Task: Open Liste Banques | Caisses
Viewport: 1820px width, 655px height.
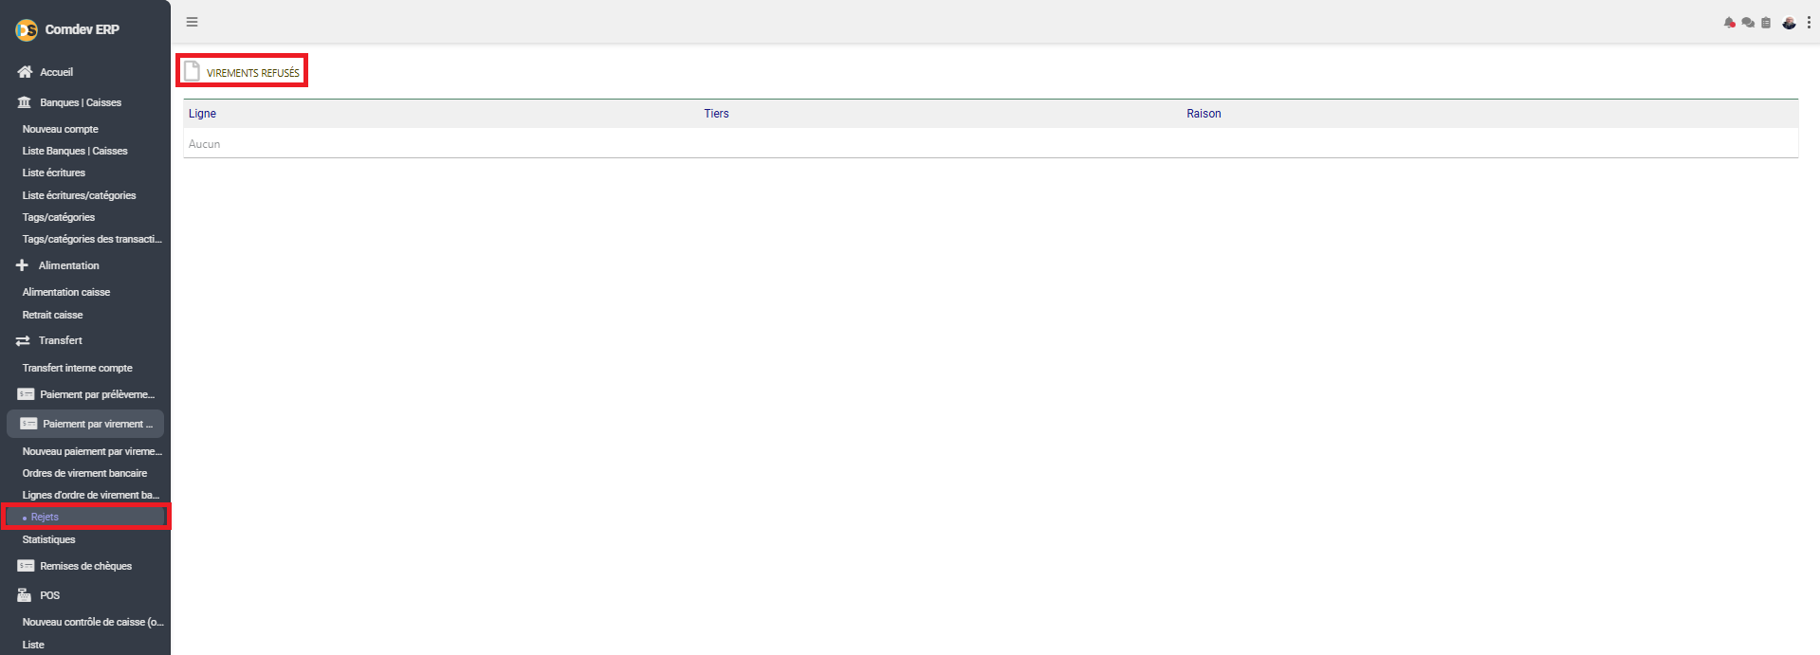Action: (x=75, y=151)
